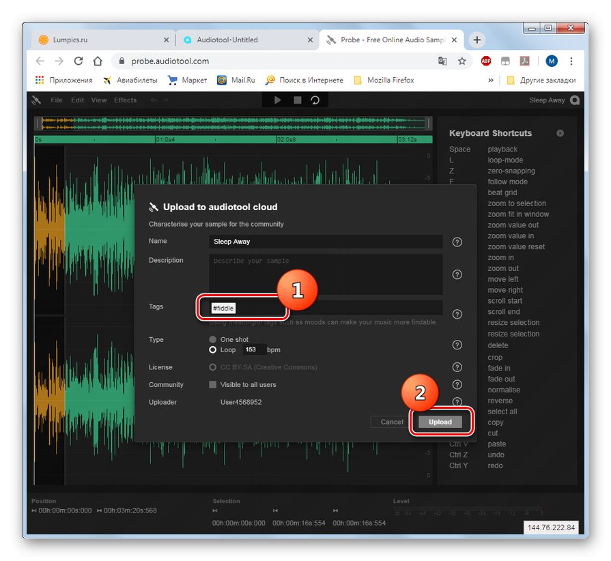
Task: Close the Probe browser tab
Action: pyautogui.click(x=454, y=40)
